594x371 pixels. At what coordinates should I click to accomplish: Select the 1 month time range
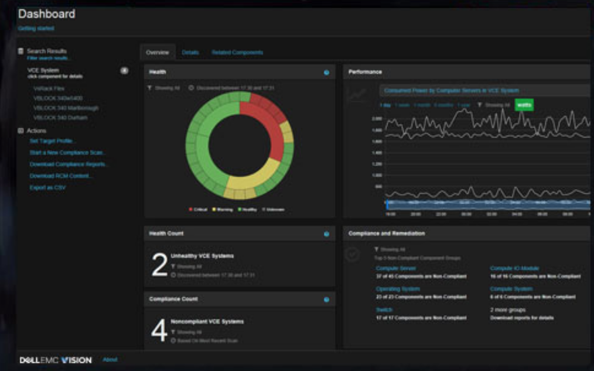[422, 105]
